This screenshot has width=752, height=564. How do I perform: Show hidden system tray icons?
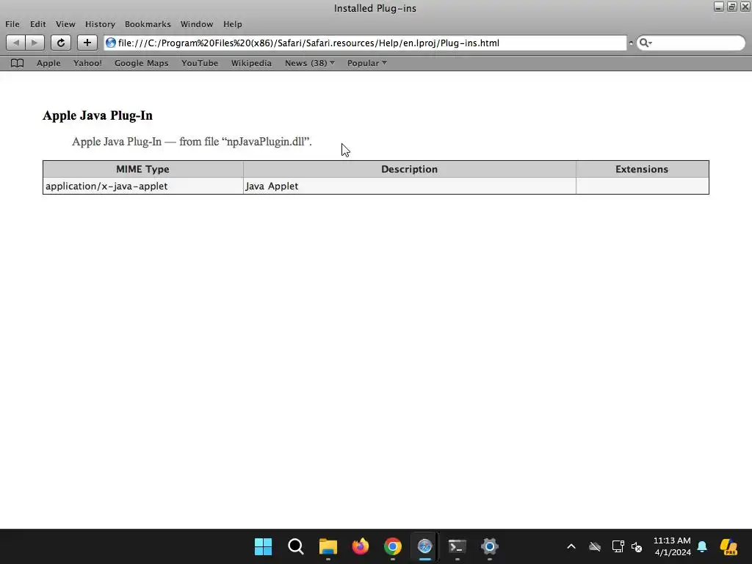coord(571,546)
